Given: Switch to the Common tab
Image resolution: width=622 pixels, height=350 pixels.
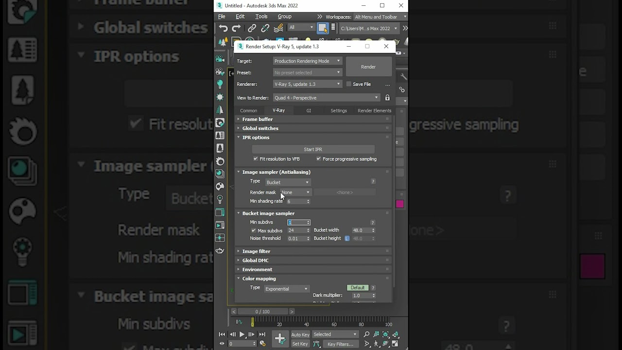Looking at the screenshot, I should click(248, 111).
